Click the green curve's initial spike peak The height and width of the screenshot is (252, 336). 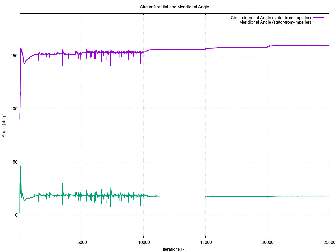20,166
